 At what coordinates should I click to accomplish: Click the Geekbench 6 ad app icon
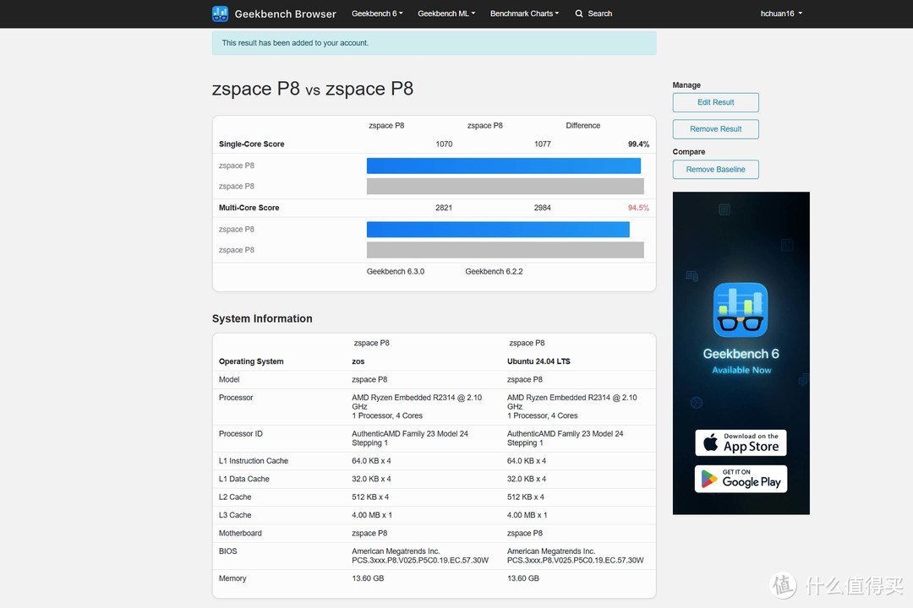coord(741,310)
